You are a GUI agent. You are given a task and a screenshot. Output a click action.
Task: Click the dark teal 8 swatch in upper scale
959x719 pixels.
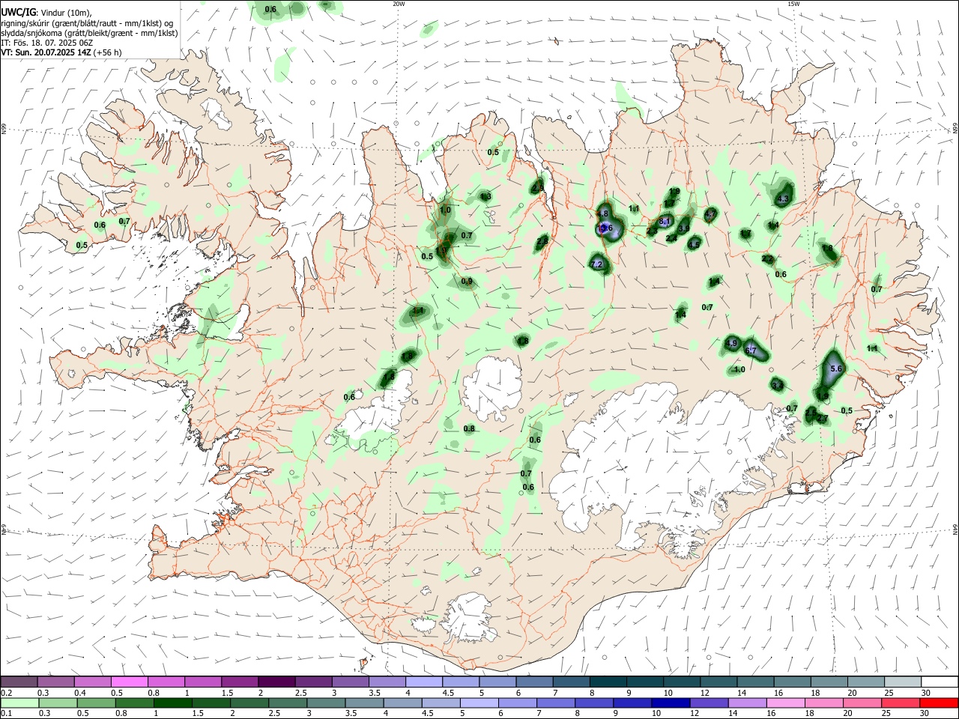607,682
